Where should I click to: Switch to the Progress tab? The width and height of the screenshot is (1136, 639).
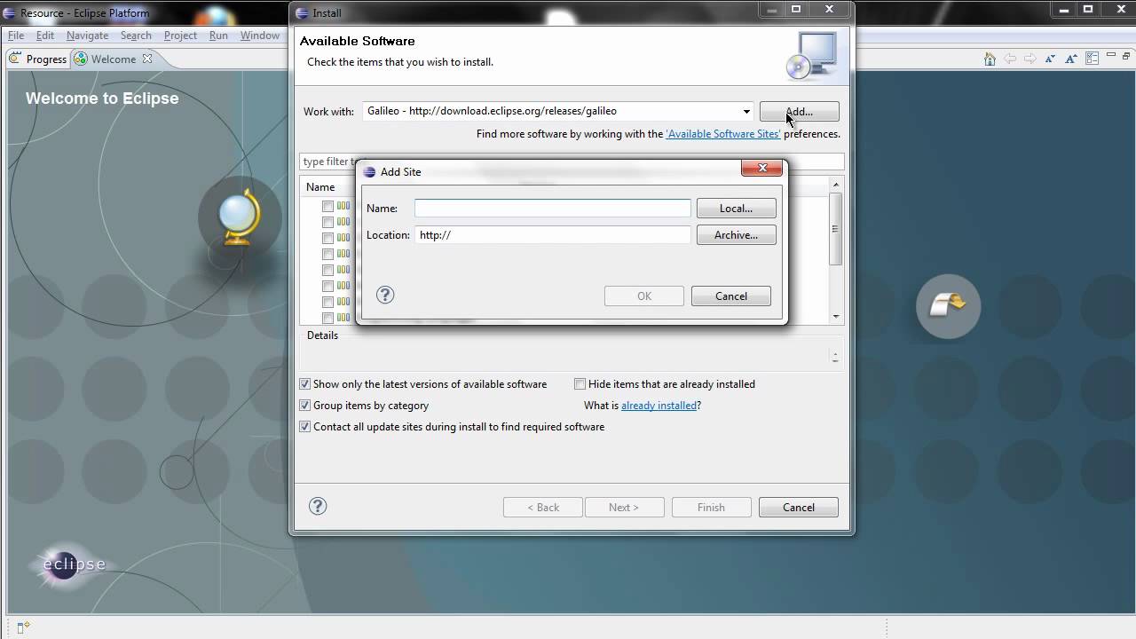click(39, 59)
